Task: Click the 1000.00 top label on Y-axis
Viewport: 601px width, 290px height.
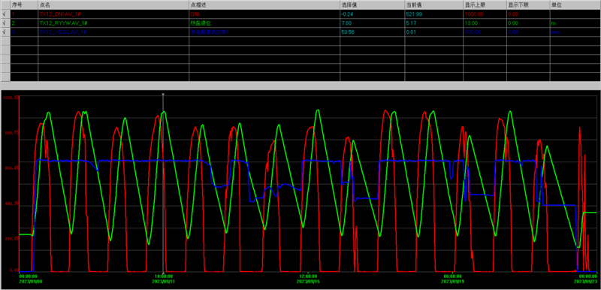Action: click(11, 98)
